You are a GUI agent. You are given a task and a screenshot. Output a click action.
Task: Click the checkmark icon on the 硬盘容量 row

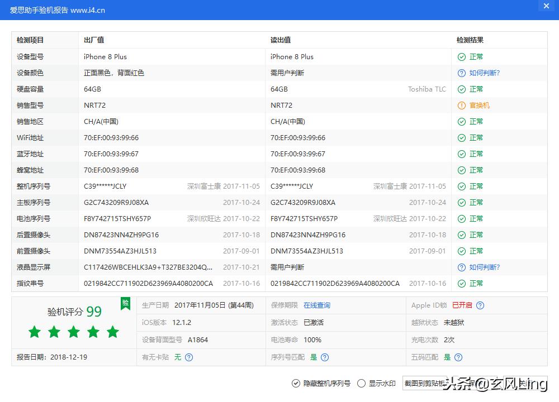[461, 89]
